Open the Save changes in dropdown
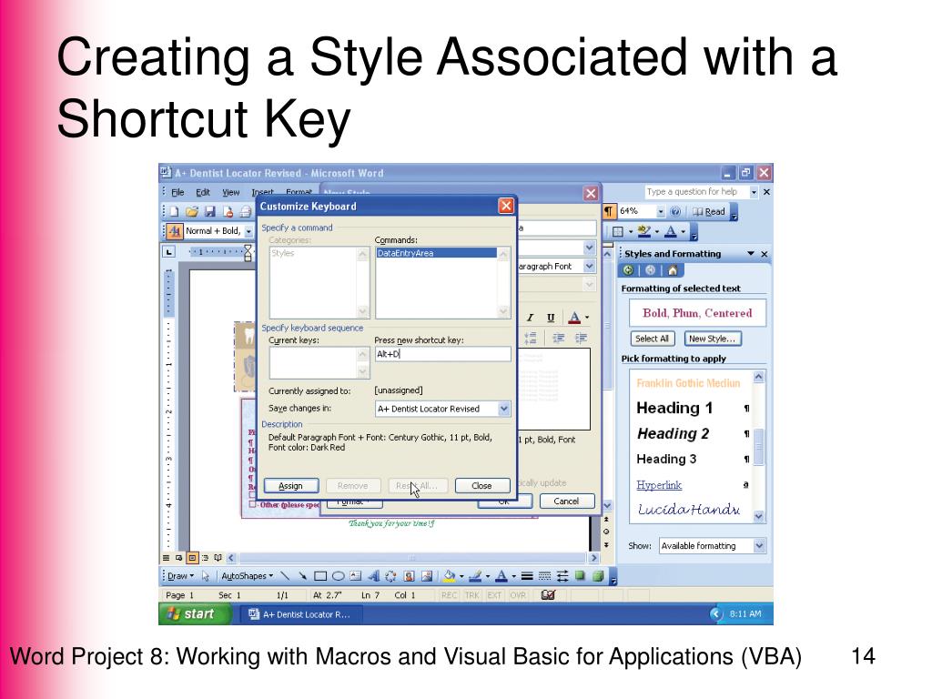Viewport: 932px width, 699px height. coord(503,409)
